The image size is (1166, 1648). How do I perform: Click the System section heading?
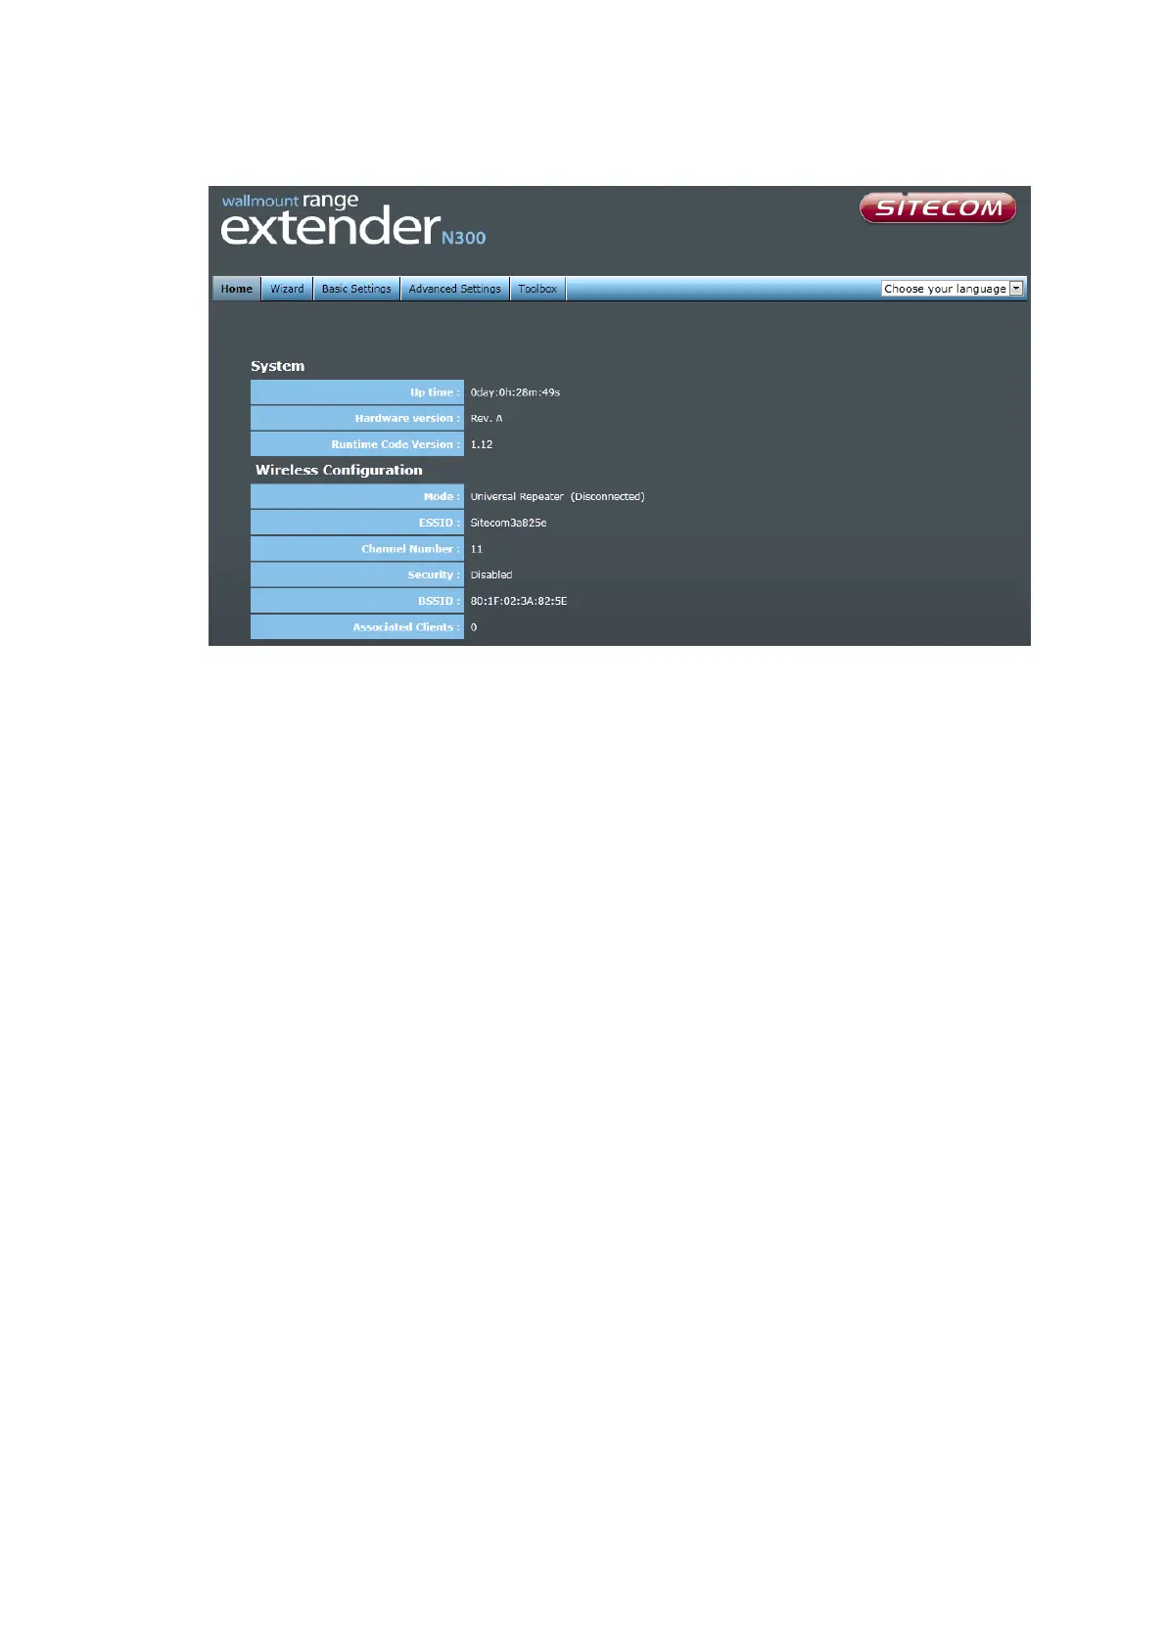click(278, 366)
